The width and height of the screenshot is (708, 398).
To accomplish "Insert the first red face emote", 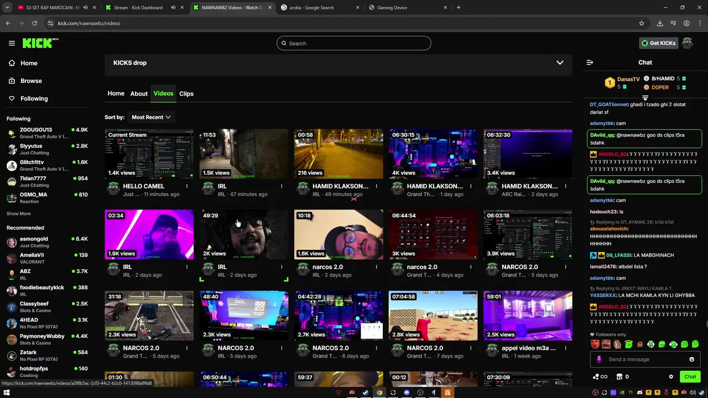I will [595, 344].
